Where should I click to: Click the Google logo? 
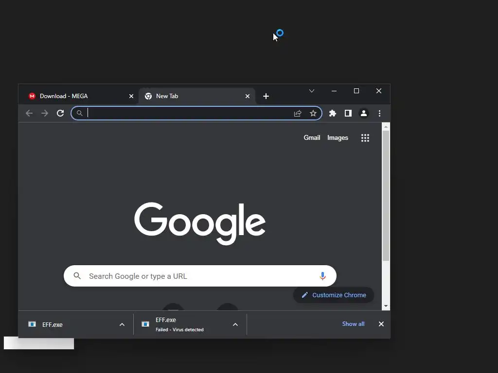tap(200, 223)
